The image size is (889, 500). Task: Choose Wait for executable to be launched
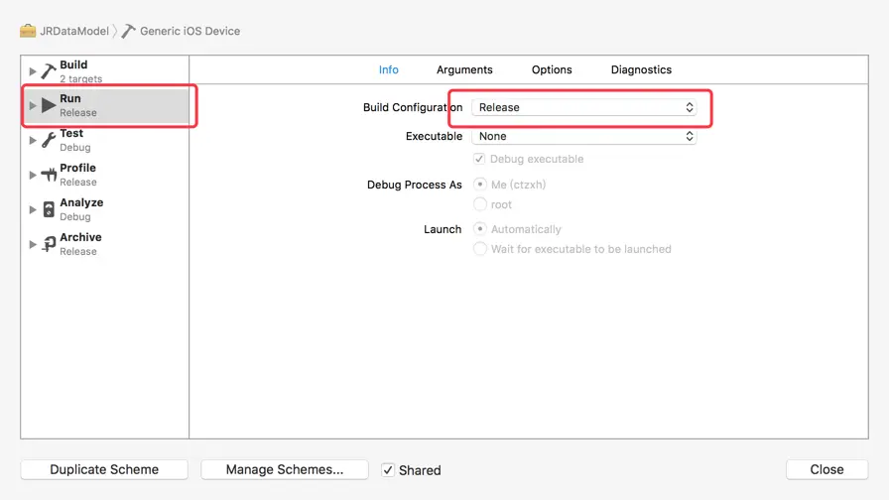pyautogui.click(x=479, y=249)
